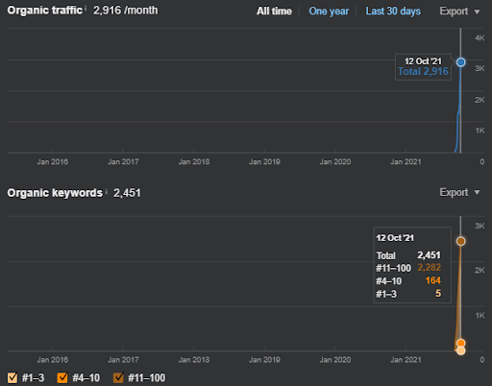The image size is (492, 386).
Task: Click the info icon beside Organic traffic
Action: [x=86, y=8]
